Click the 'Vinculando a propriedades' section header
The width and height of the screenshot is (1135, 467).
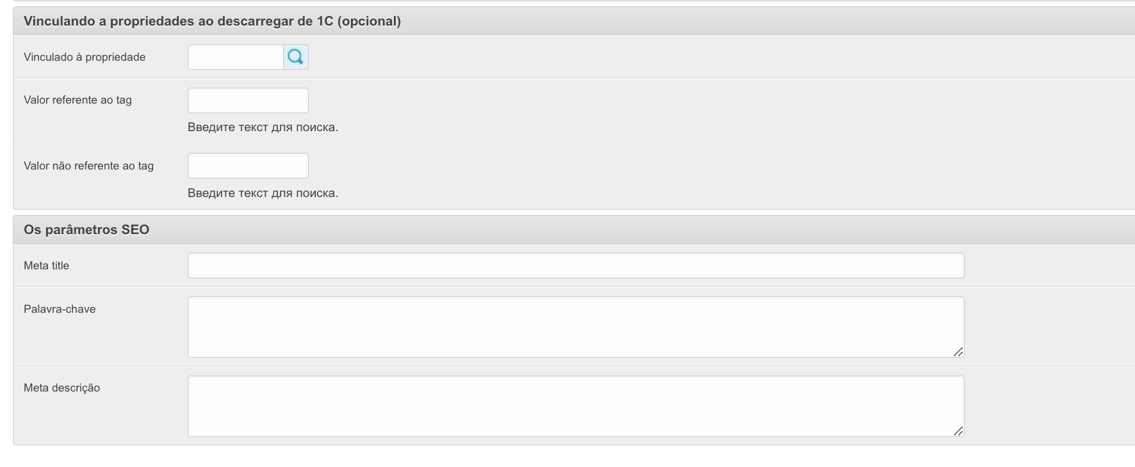click(x=212, y=21)
